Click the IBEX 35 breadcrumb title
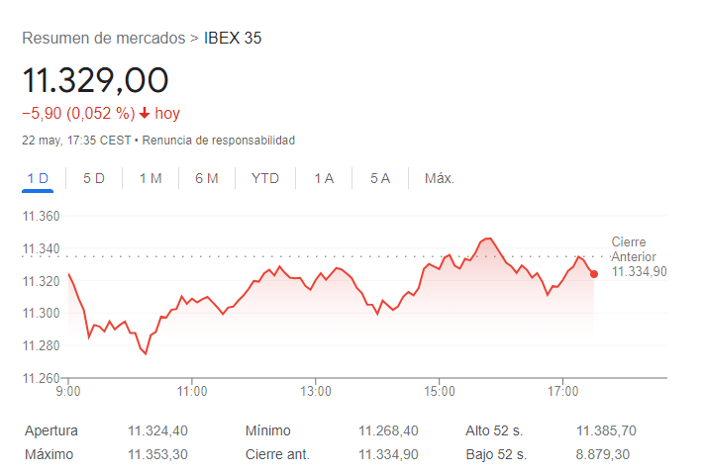 [233, 39]
